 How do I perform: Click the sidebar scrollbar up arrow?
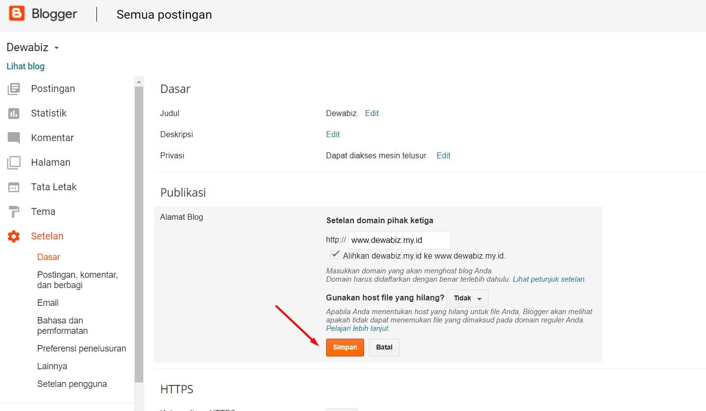[139, 82]
